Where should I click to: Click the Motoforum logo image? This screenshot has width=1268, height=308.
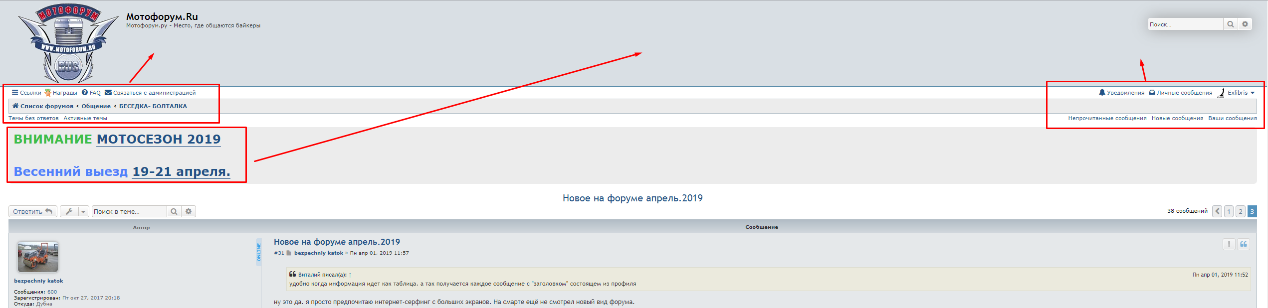coord(68,44)
